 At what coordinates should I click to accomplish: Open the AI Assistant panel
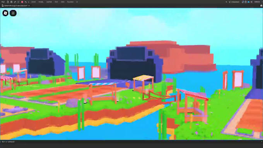[x=234, y=2]
